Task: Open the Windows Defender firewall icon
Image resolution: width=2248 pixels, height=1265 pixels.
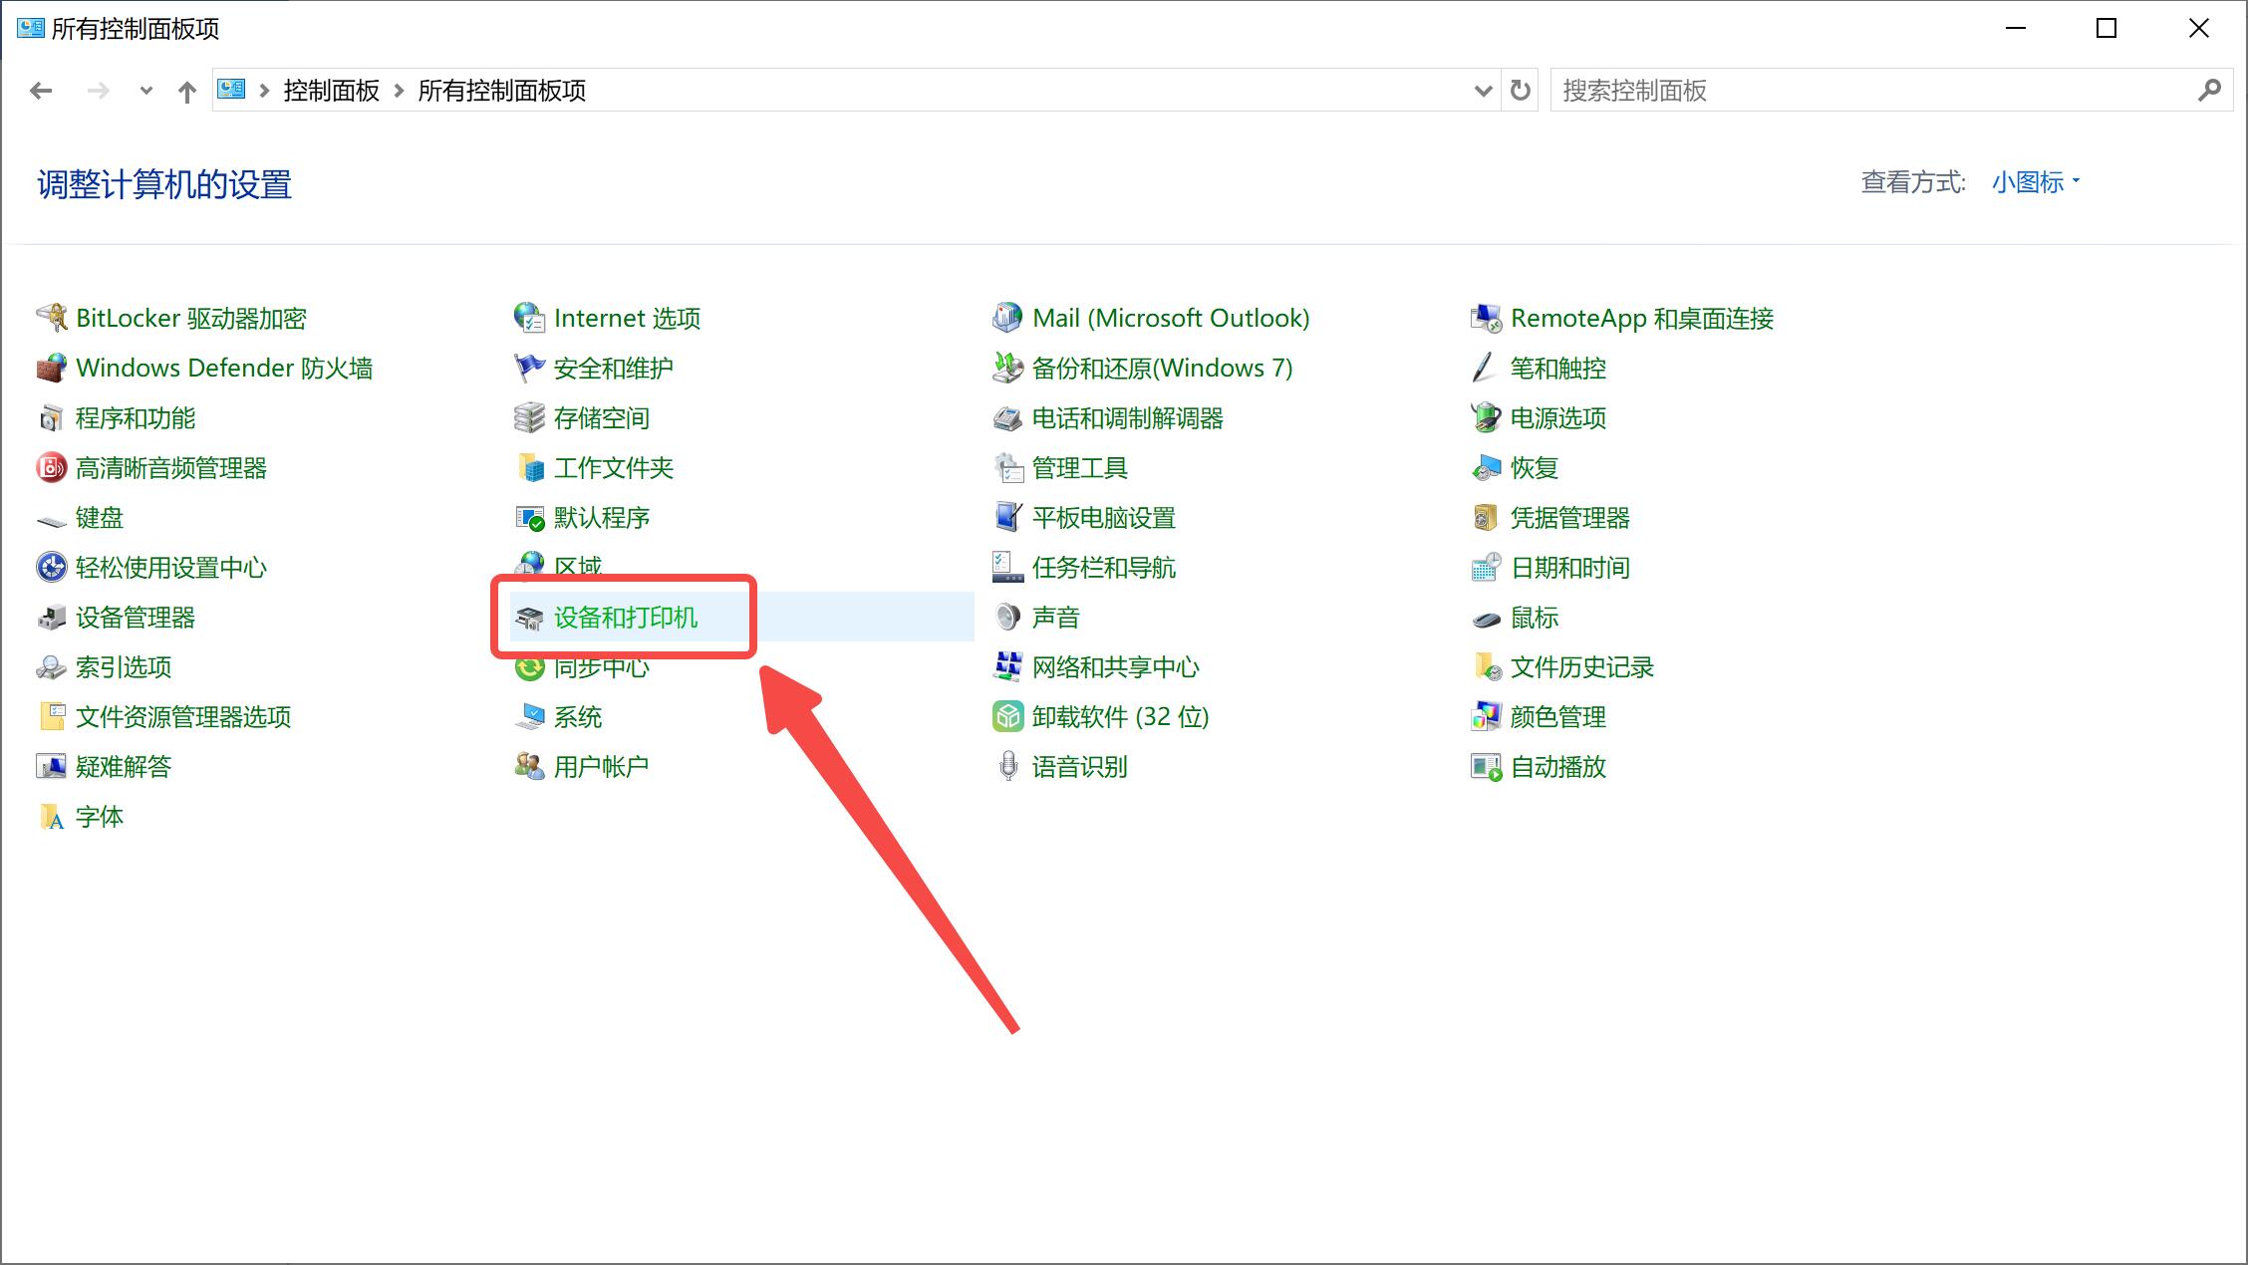Action: 51,368
